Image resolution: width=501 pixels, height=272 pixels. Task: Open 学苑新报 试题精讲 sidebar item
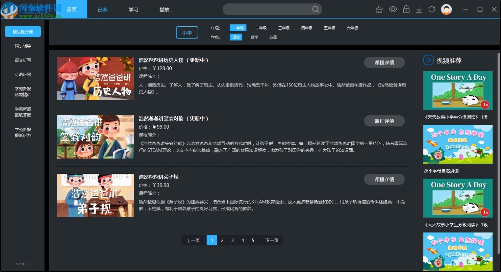23,92
